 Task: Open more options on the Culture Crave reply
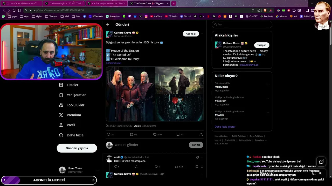tap(202, 174)
